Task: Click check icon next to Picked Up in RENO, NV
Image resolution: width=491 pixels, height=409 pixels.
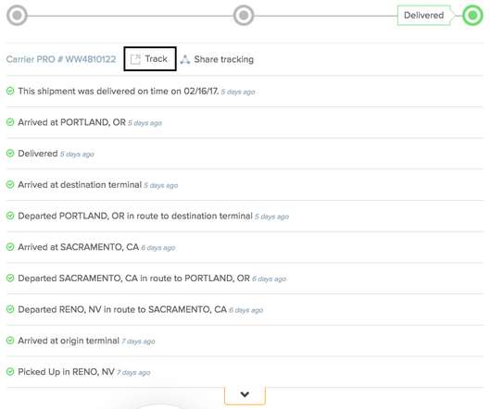Action: coord(10,371)
